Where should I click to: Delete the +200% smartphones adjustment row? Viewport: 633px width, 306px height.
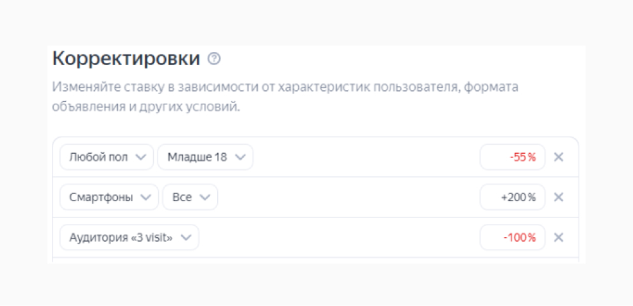coord(558,197)
